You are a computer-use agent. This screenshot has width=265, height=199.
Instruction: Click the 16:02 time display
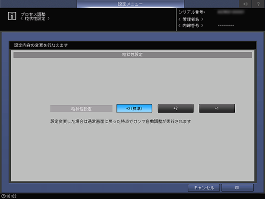pos(11,196)
